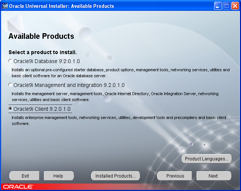This screenshot has height=191, width=241.
Task: Click the 'Available Products' heading
Action: [x=41, y=36]
